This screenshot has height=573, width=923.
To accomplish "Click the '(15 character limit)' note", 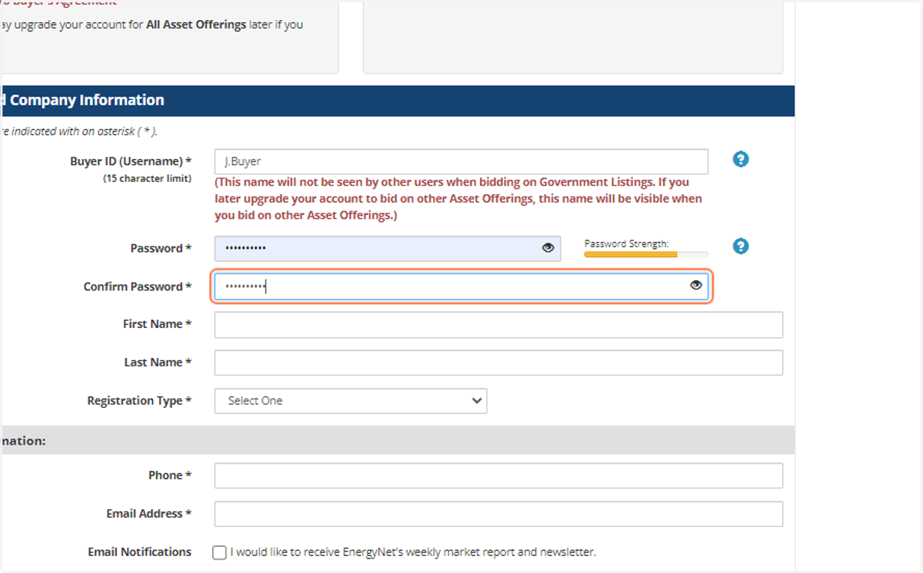I will tap(148, 179).
